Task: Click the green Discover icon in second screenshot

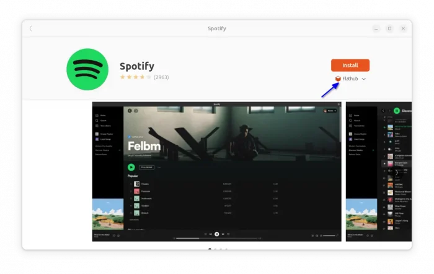Action: (397, 111)
